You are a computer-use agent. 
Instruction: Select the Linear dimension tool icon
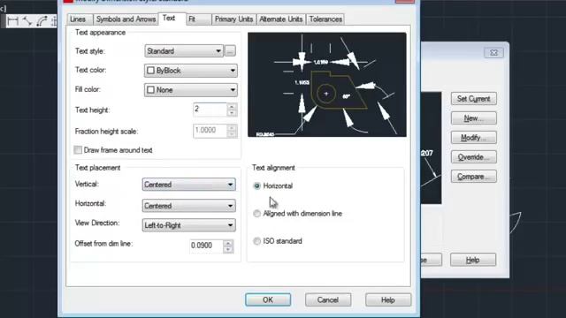coord(13,21)
